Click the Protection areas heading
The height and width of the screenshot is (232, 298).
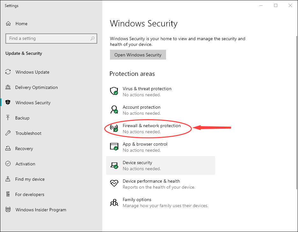click(132, 74)
